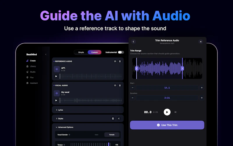233x146 pixels.
Task: Click the Start field showing 14.1
Action: [167, 88]
